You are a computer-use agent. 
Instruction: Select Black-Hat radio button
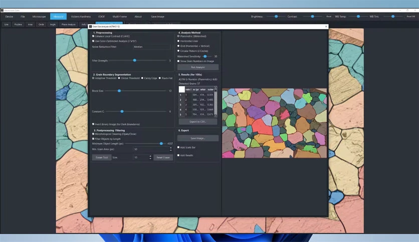coord(160,78)
